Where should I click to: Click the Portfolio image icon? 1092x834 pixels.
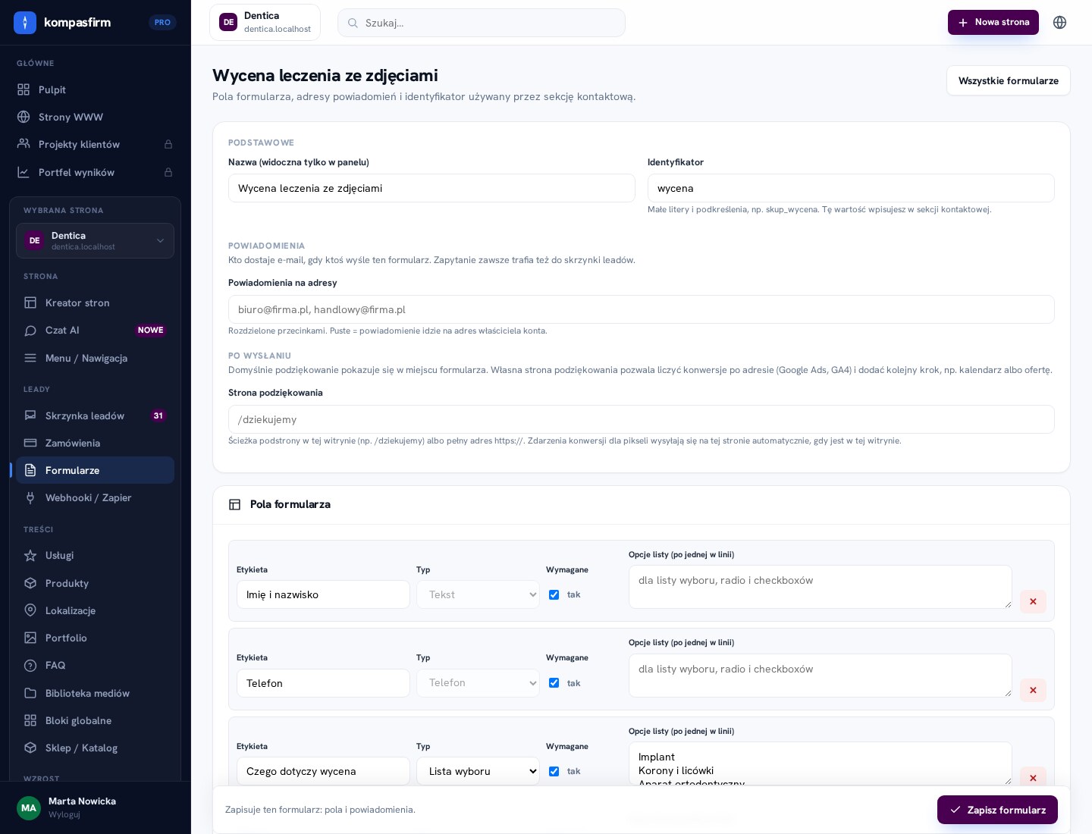point(30,638)
